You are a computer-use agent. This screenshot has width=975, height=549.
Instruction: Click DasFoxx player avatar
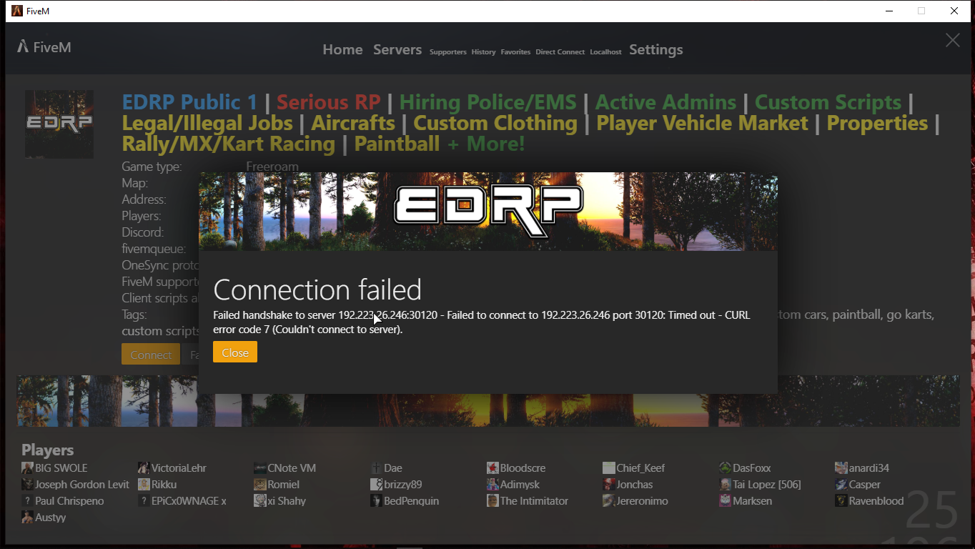725,468
